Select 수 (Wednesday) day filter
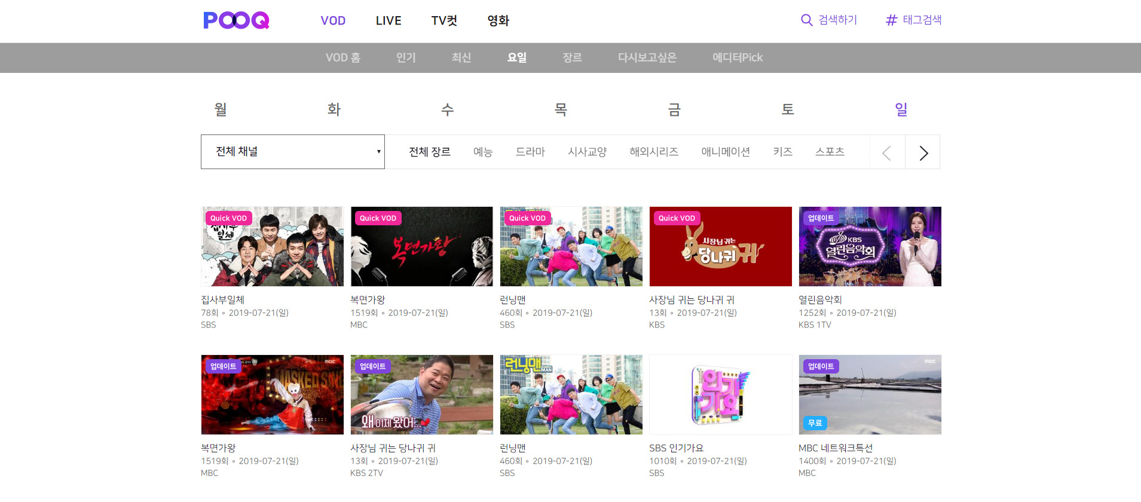The width and height of the screenshot is (1141, 502). coord(448,109)
